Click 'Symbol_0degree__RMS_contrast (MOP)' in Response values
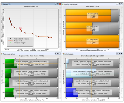124x103 pixels. (x=31, y=74)
